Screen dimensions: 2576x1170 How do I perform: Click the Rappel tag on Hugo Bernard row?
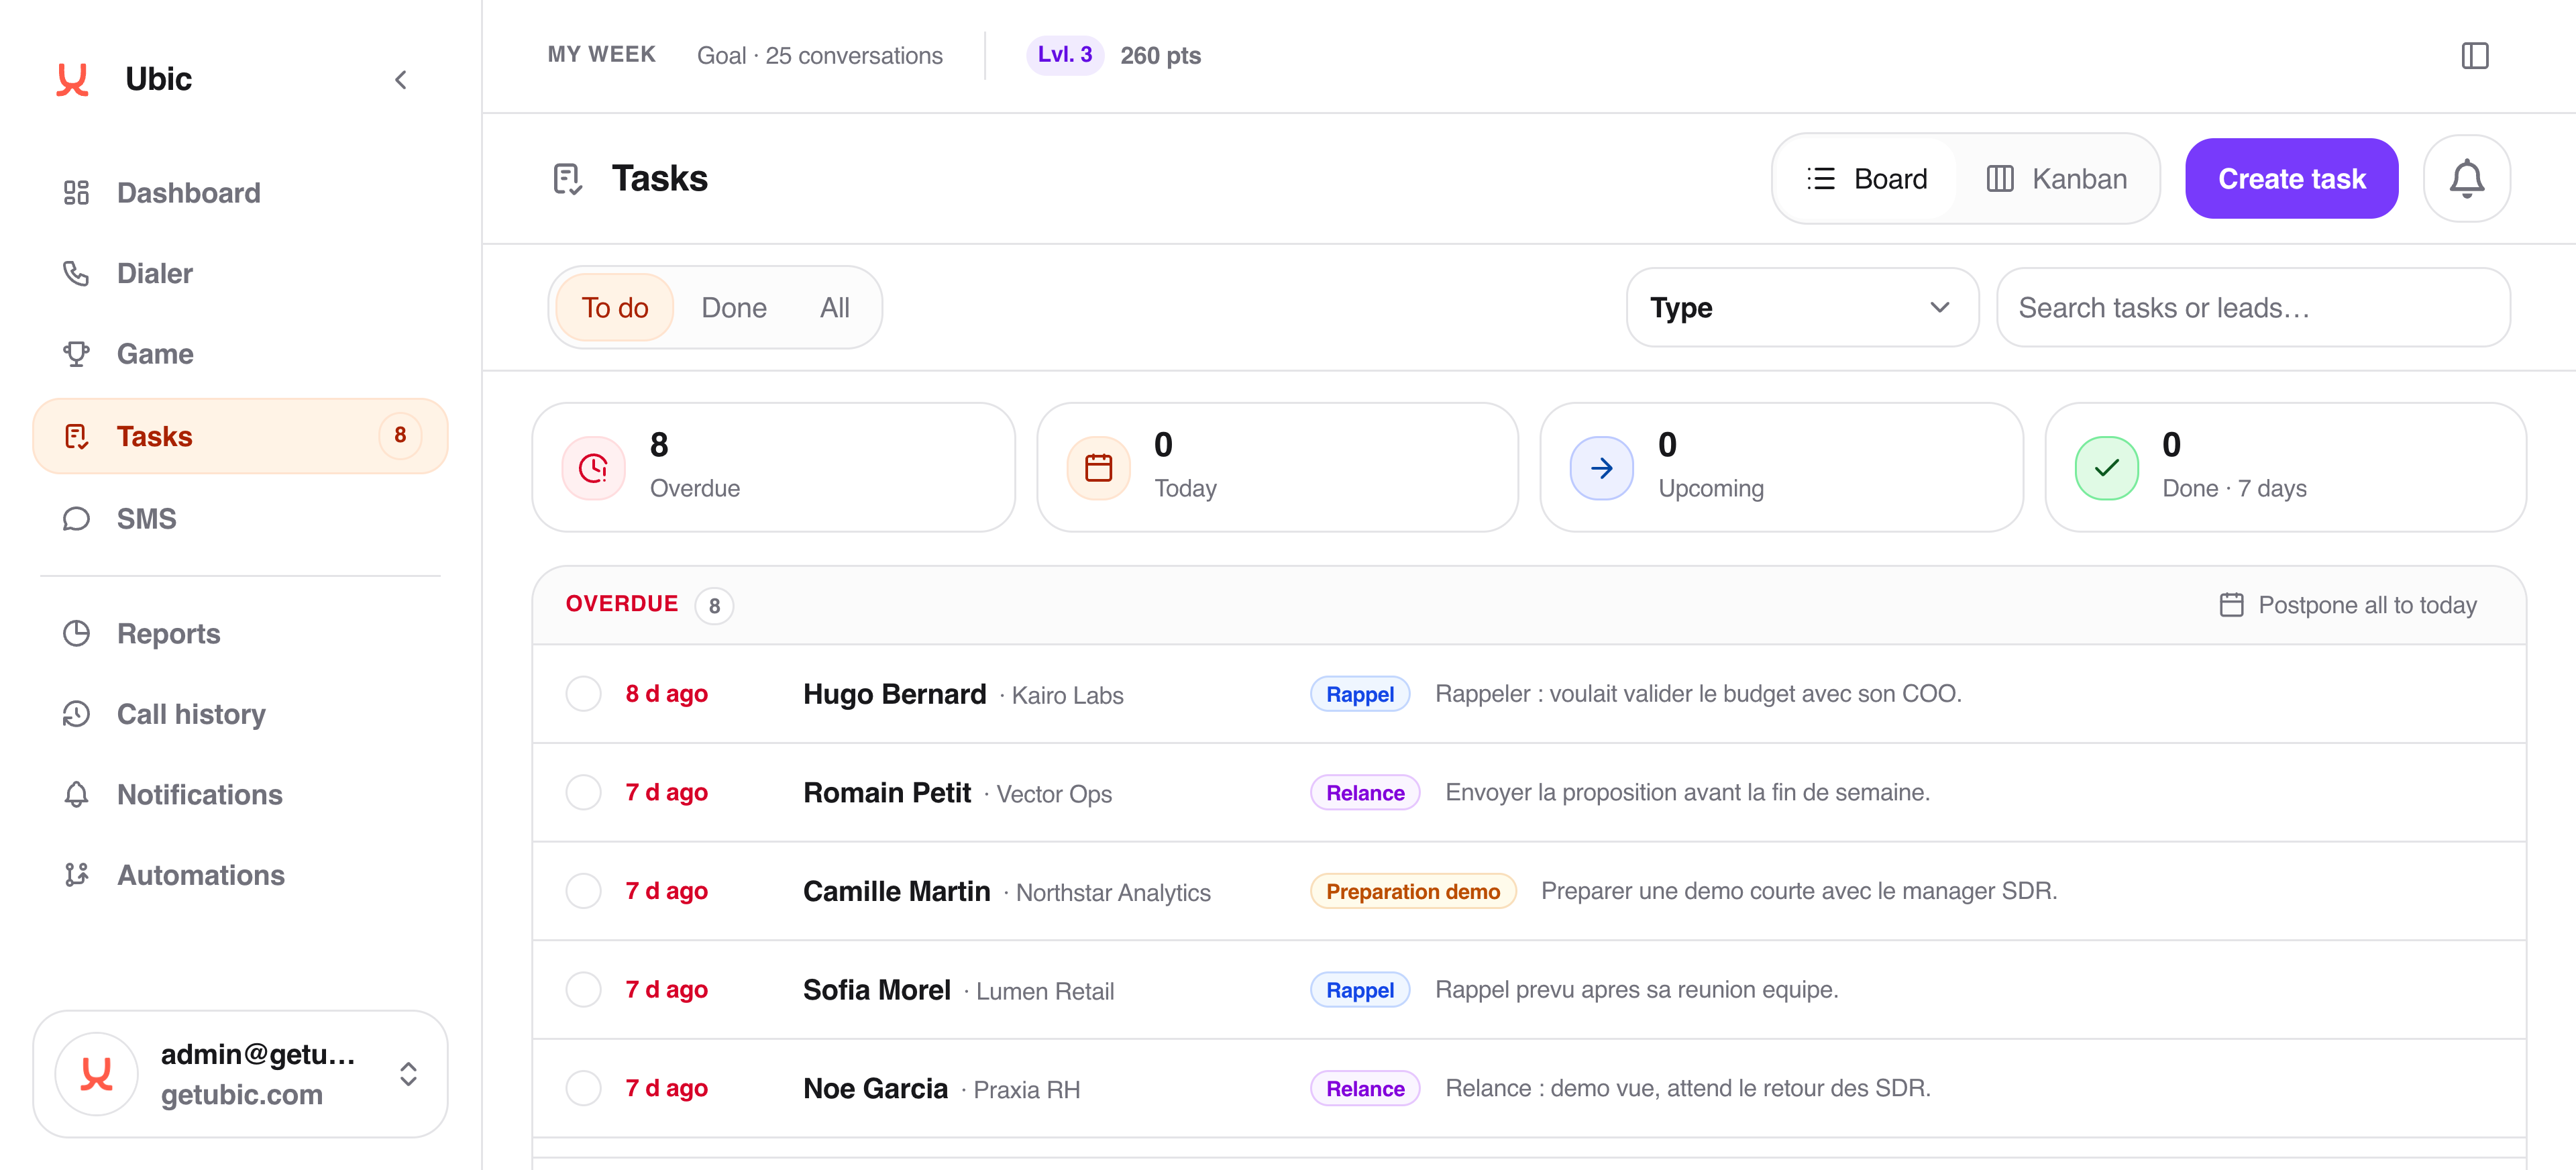[1359, 694]
